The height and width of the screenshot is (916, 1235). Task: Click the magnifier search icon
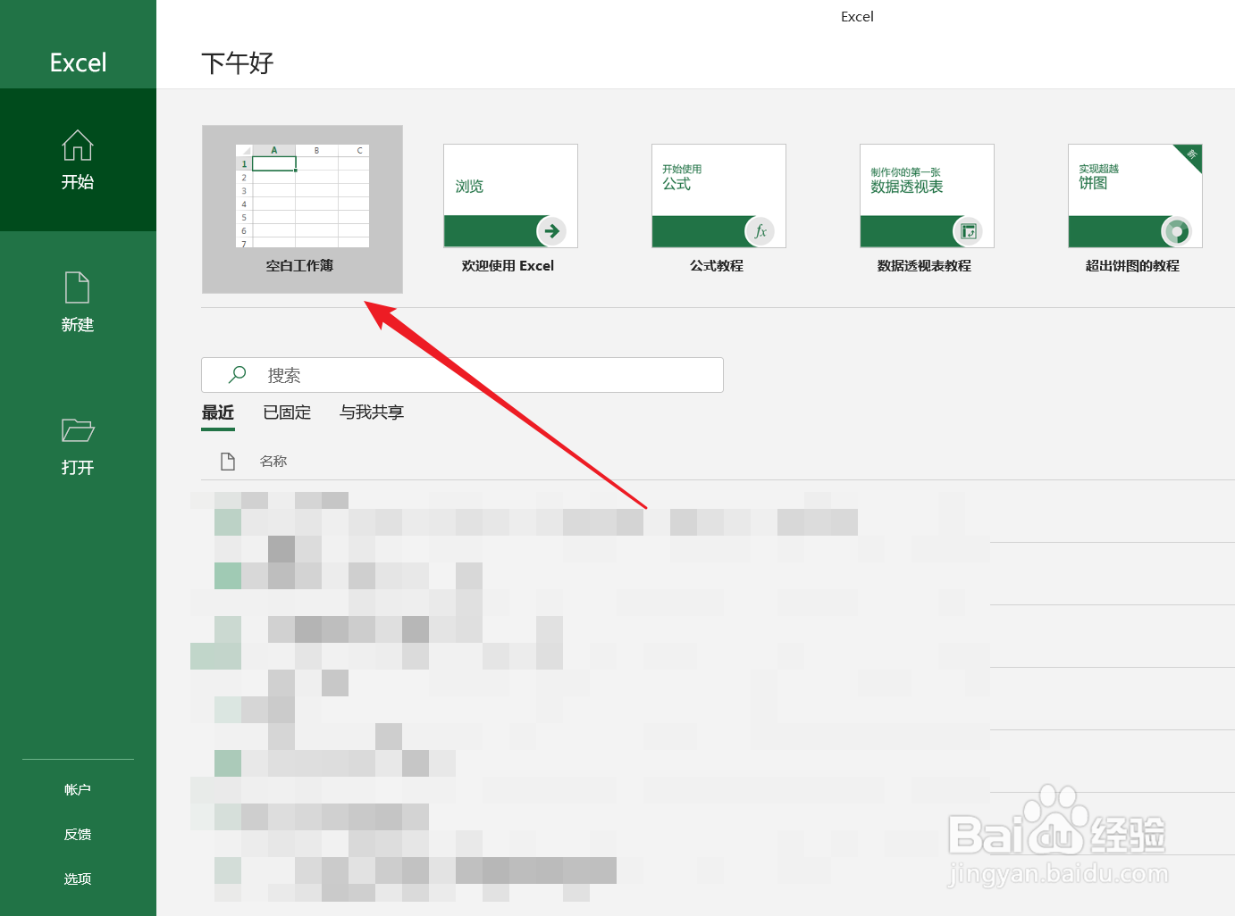[237, 375]
